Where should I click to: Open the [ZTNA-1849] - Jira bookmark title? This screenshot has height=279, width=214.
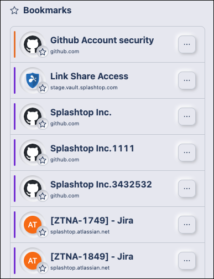[92, 257]
